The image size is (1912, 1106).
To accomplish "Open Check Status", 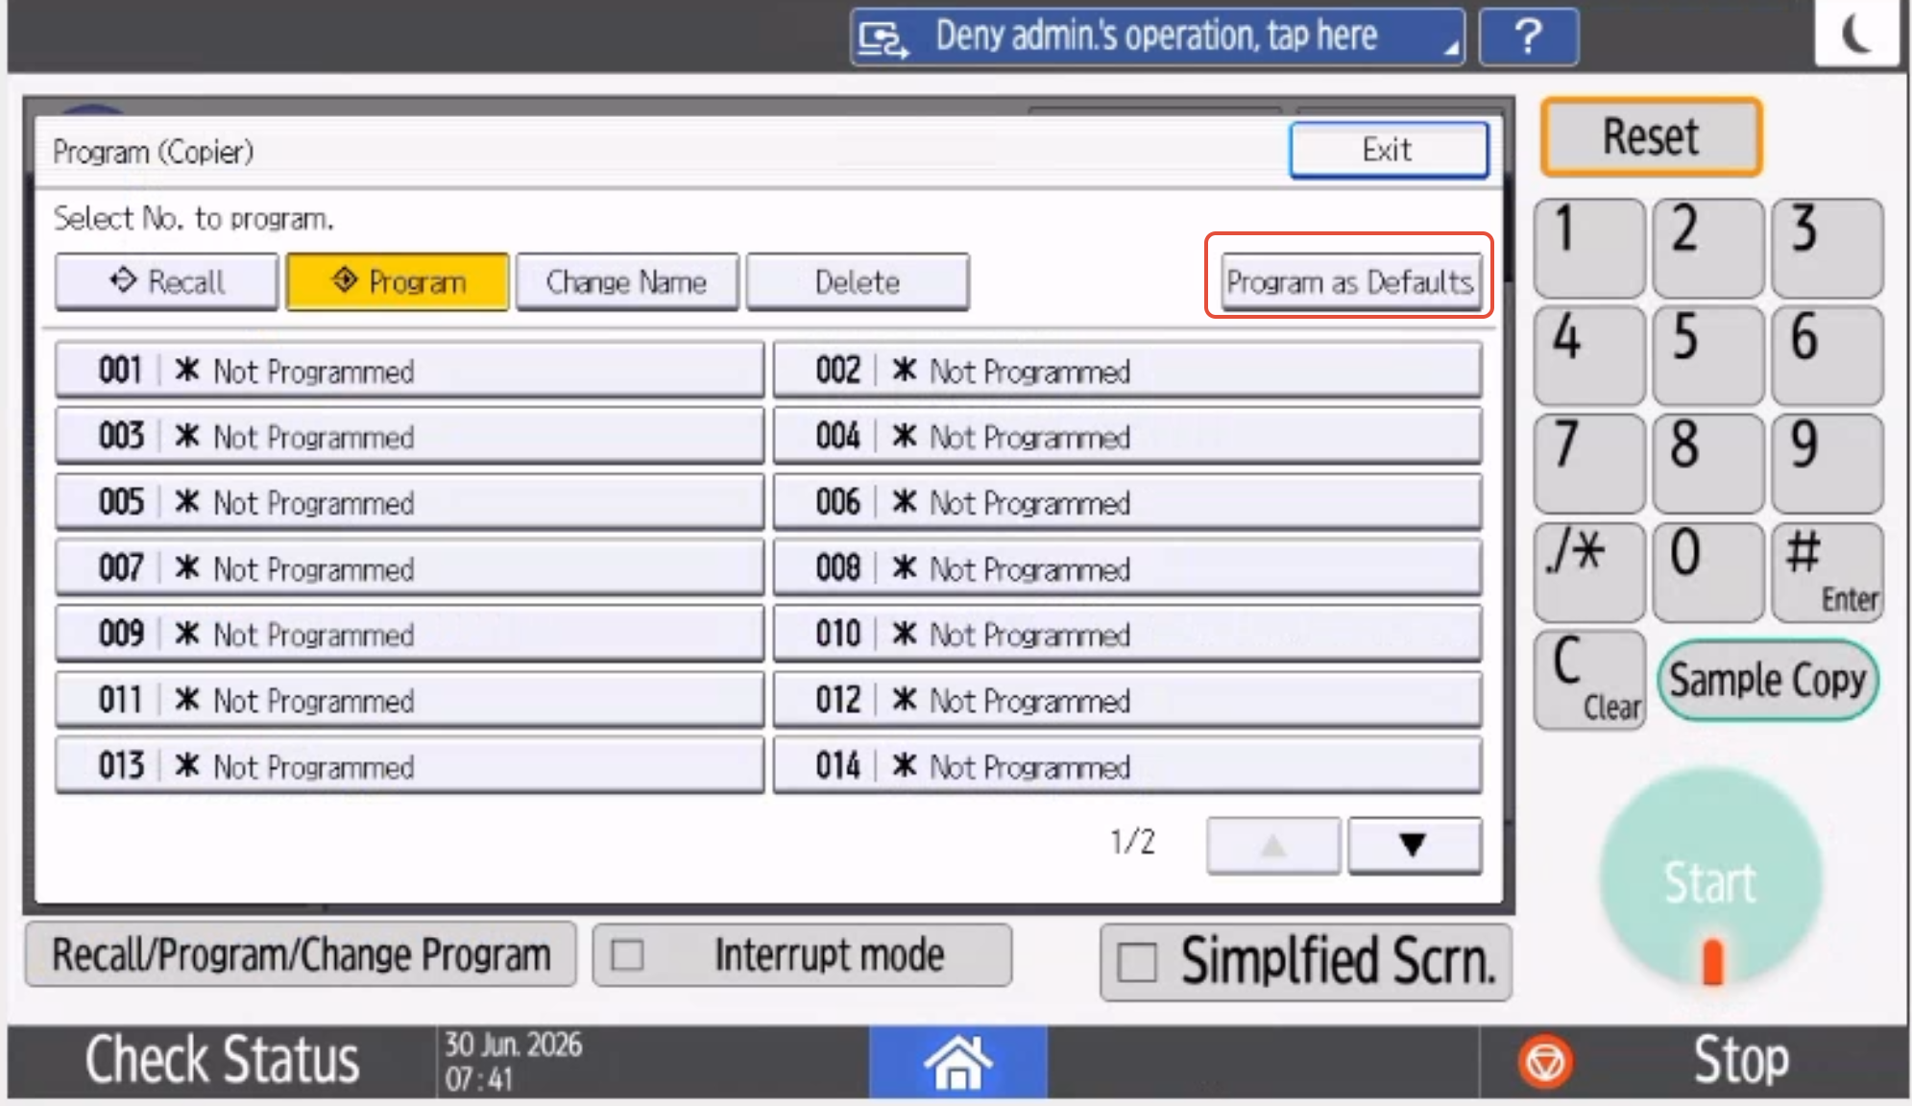I will [x=222, y=1061].
